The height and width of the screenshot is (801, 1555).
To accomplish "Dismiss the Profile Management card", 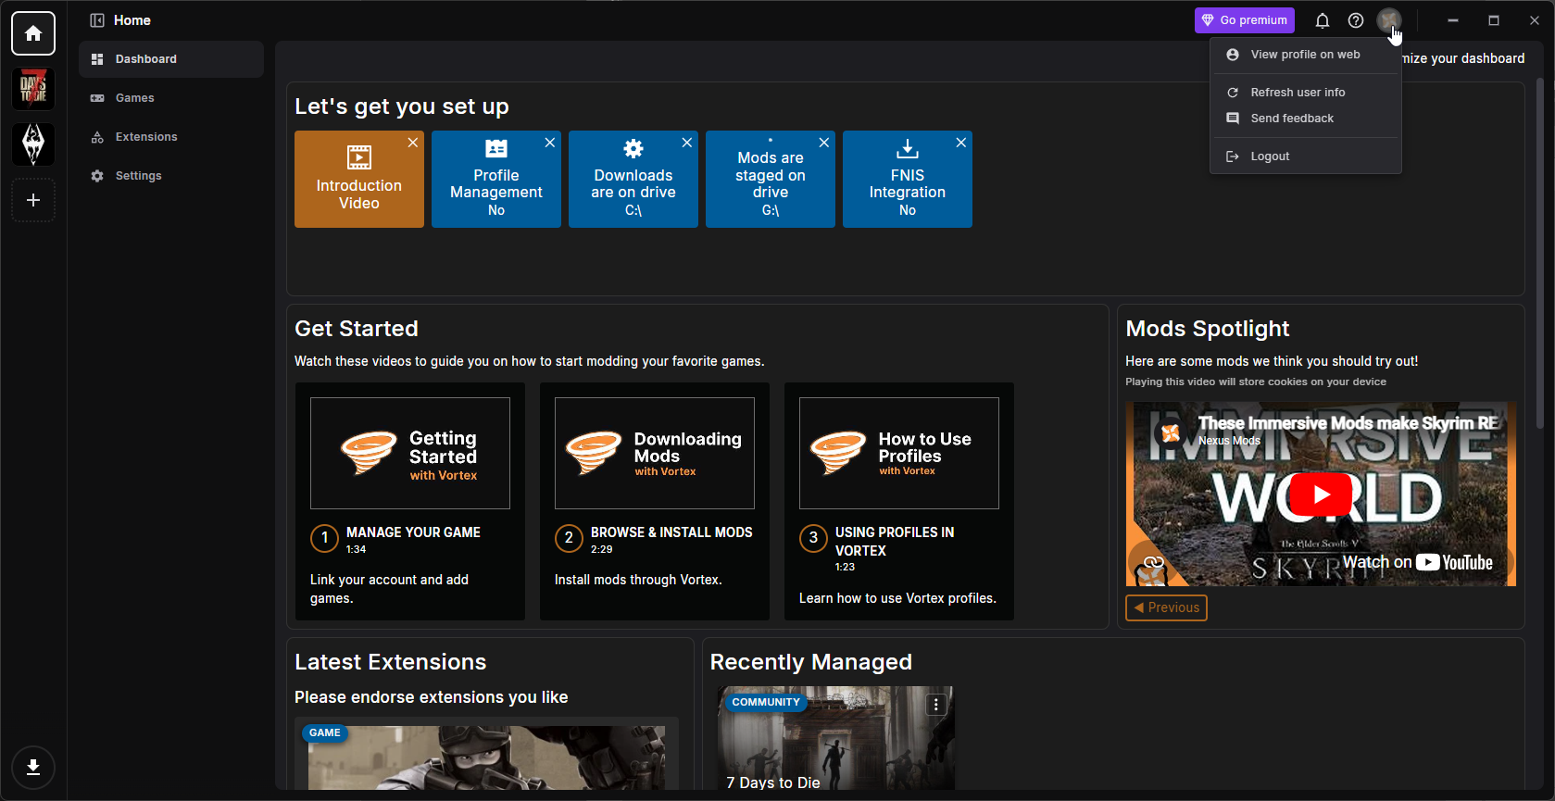I will (550, 143).
